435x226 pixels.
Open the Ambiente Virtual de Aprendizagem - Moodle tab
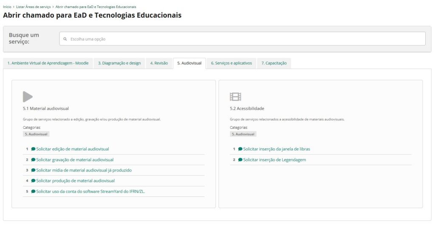click(x=48, y=63)
